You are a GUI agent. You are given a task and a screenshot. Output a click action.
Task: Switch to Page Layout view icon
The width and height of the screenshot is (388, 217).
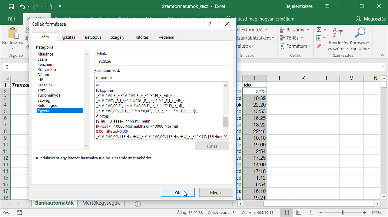299,212
